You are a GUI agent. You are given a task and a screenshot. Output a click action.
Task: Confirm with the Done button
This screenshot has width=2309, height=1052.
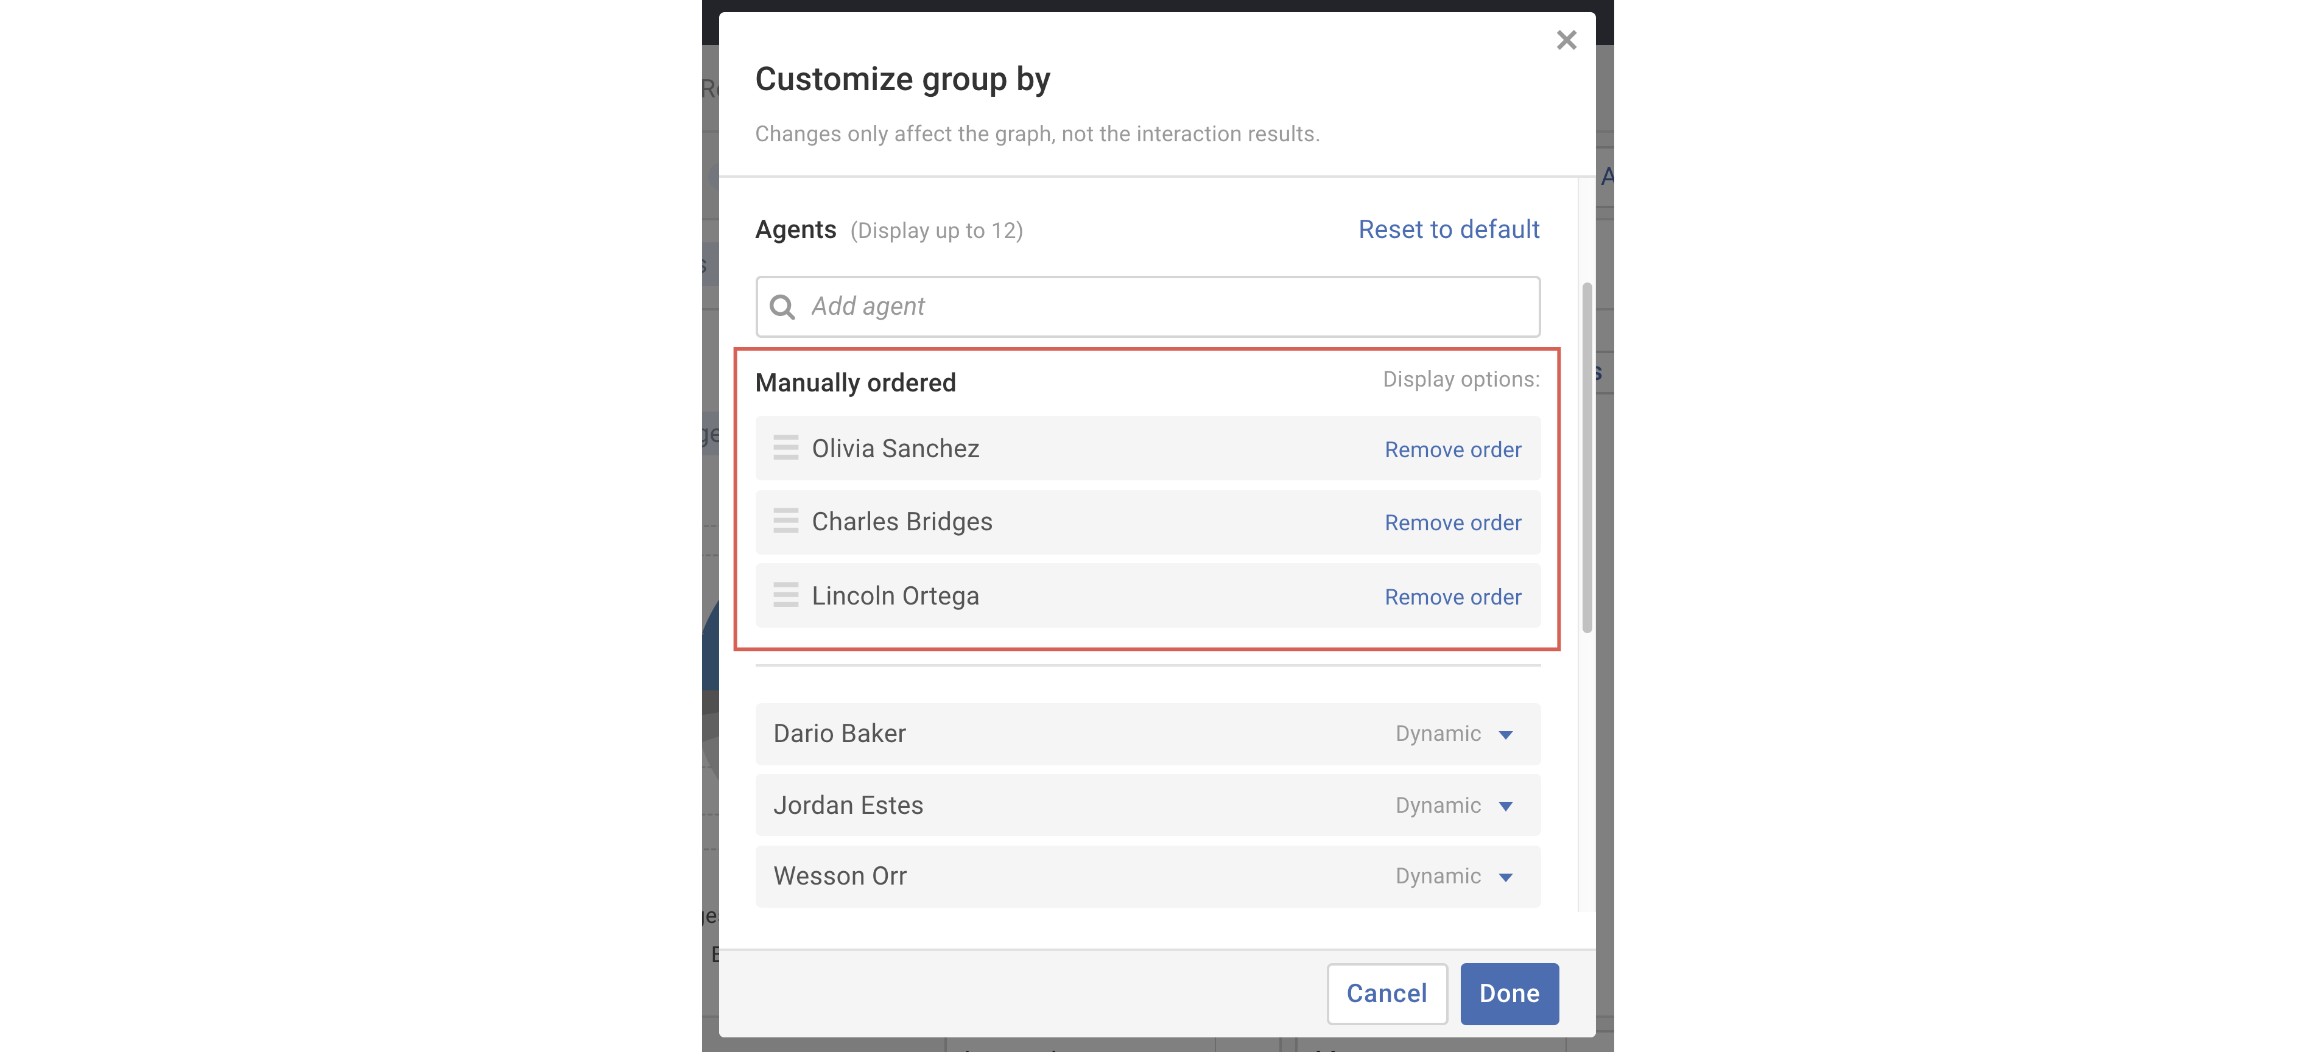1508,994
